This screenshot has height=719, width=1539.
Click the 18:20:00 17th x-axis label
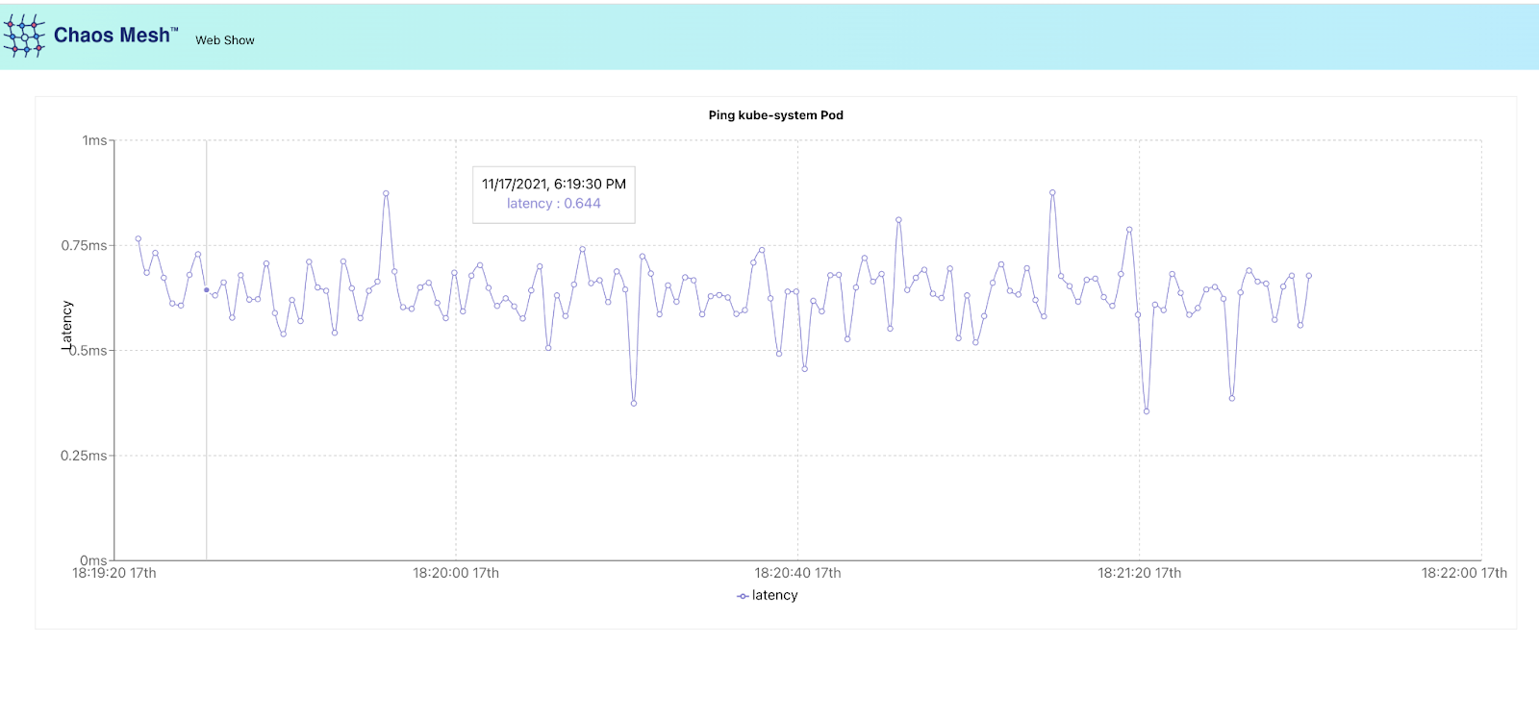pos(456,573)
